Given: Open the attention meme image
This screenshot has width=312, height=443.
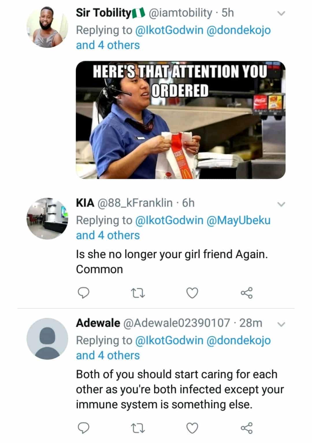Looking at the screenshot, I should (x=181, y=120).
